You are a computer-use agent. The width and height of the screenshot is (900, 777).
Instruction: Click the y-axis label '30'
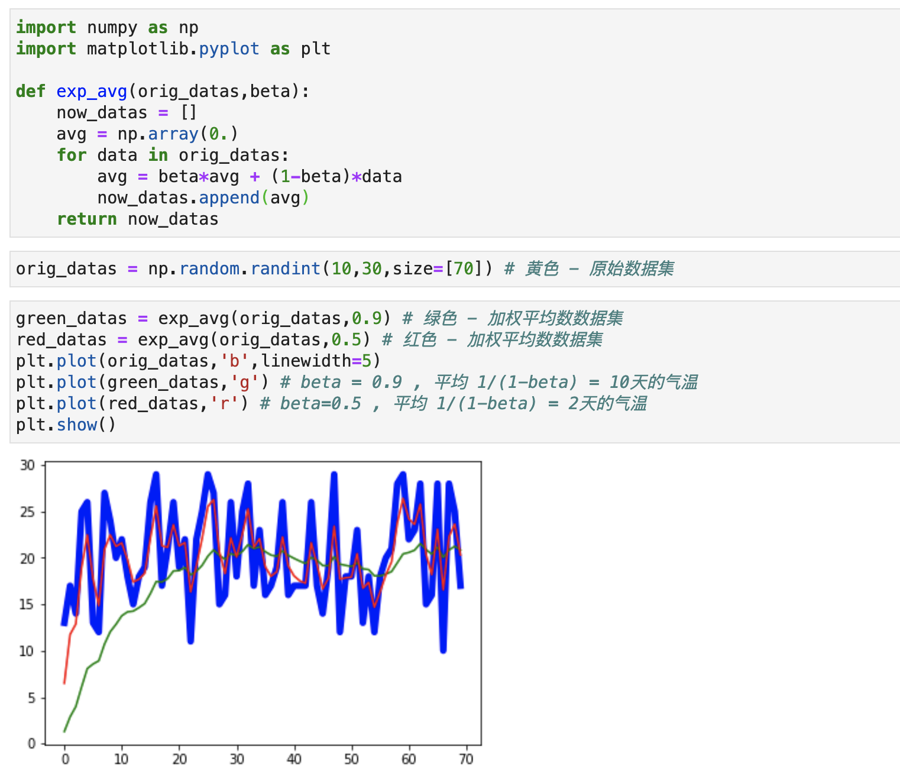tap(27, 465)
